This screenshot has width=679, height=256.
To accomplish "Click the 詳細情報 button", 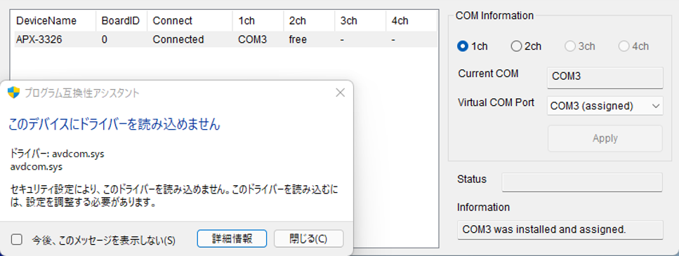I will [x=232, y=238].
